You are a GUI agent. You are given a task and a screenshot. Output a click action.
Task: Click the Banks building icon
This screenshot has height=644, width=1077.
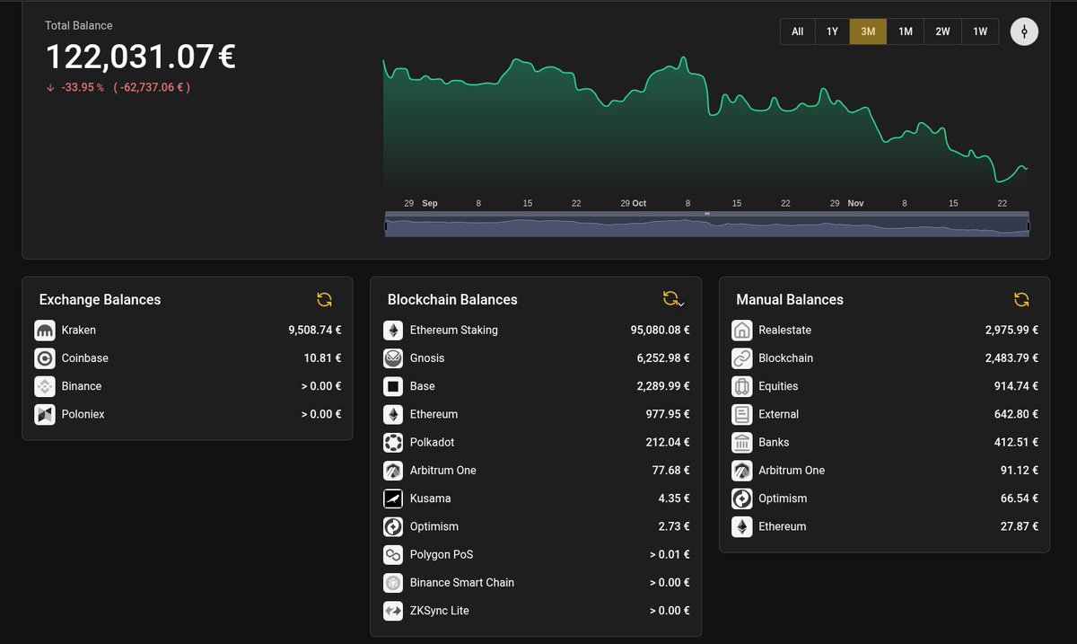tap(742, 442)
